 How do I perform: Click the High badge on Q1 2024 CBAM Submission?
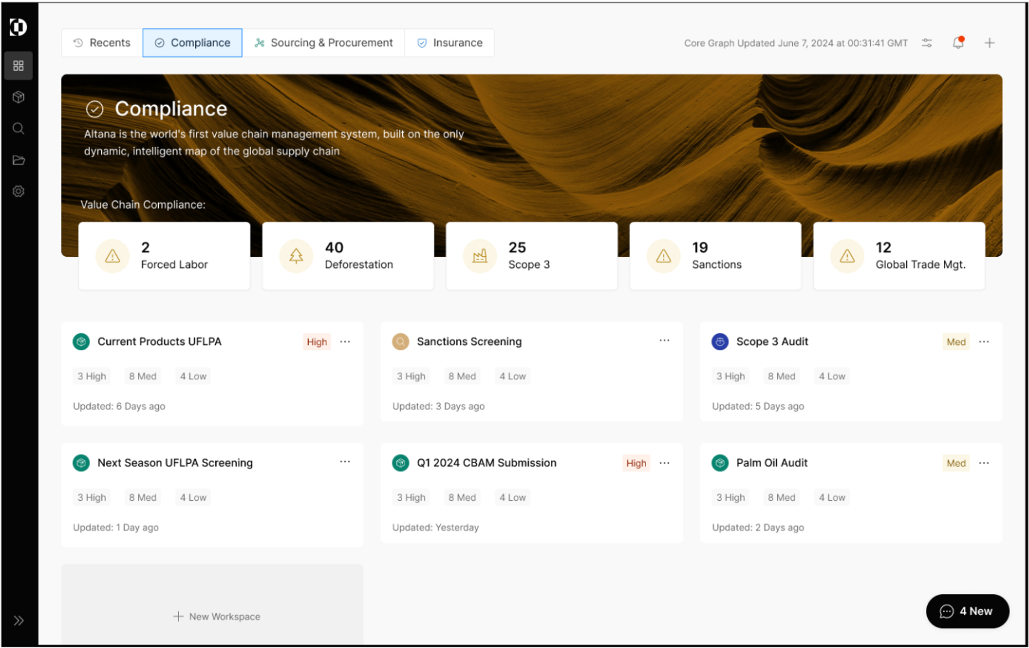tap(636, 463)
